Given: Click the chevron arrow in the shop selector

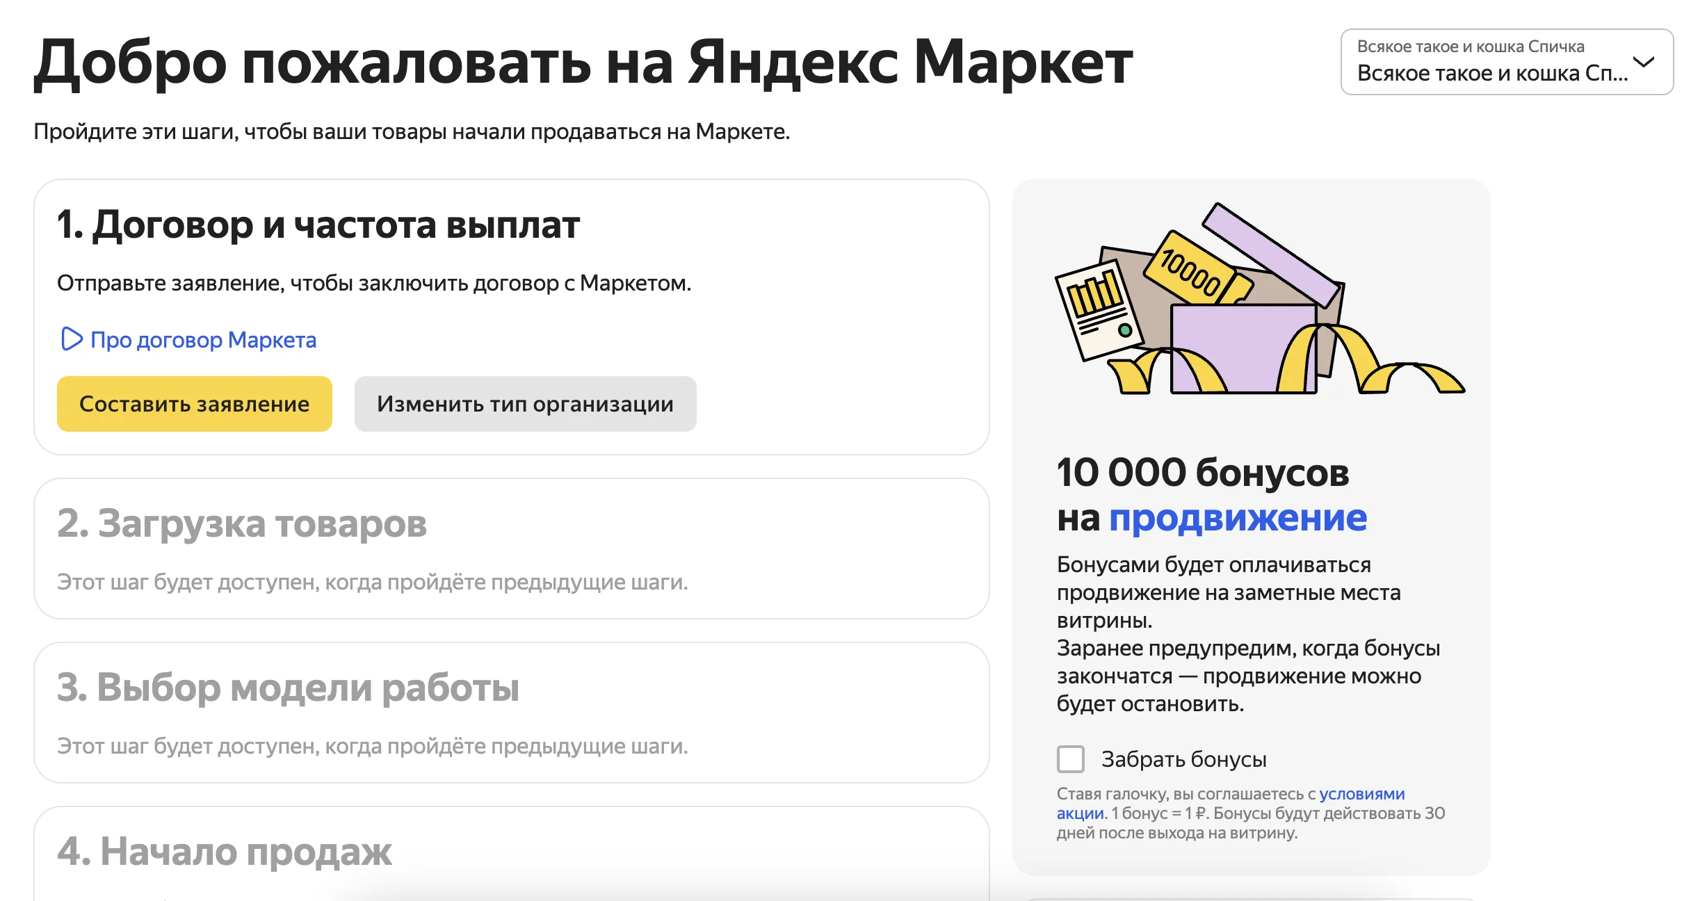Looking at the screenshot, I should [1644, 62].
